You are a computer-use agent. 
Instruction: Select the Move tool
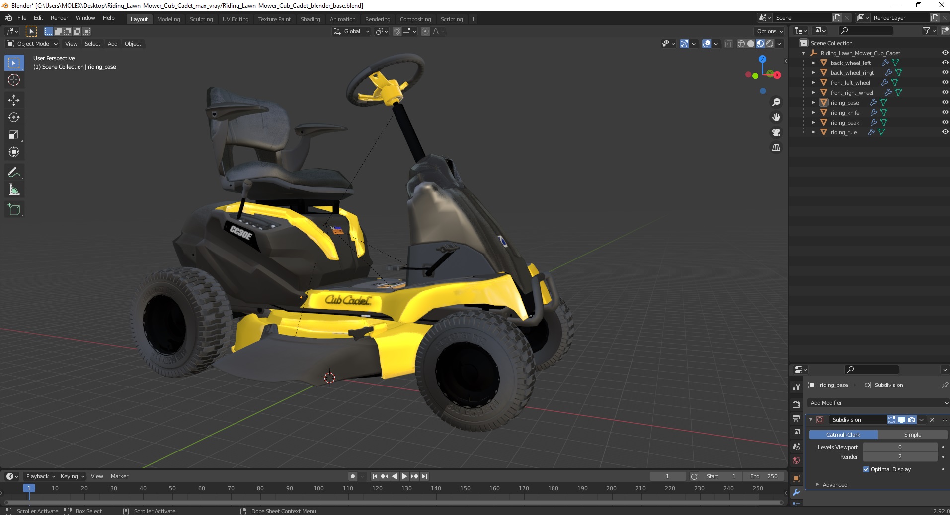14,100
